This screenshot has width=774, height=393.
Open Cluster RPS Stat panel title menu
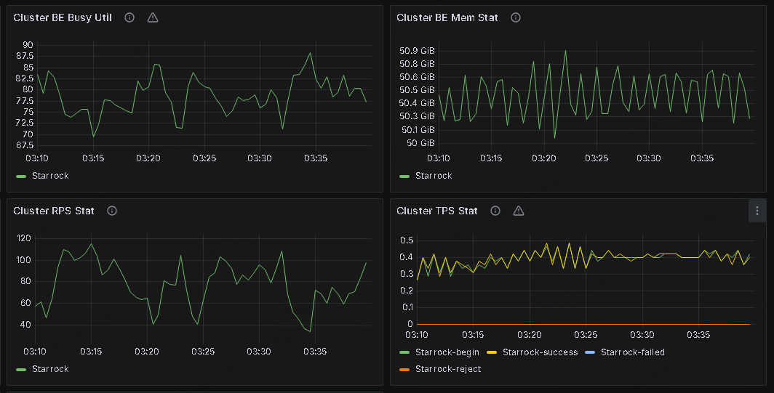pyautogui.click(x=54, y=211)
